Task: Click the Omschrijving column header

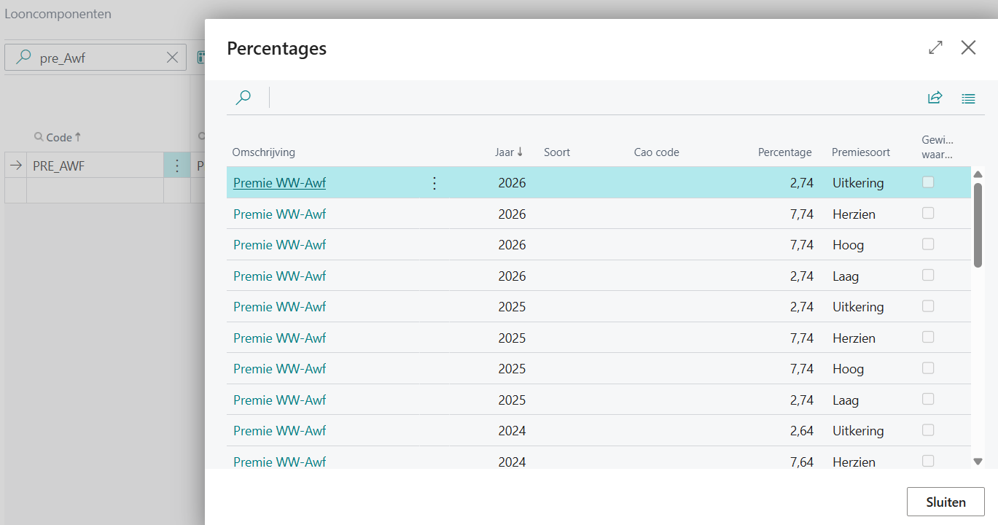Action: 263,152
